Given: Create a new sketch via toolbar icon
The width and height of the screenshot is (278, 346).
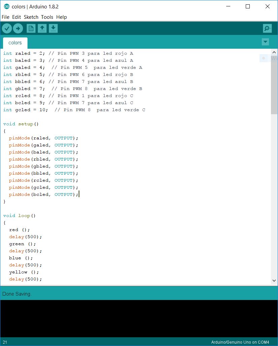Looking at the screenshot, I should pyautogui.click(x=31, y=29).
